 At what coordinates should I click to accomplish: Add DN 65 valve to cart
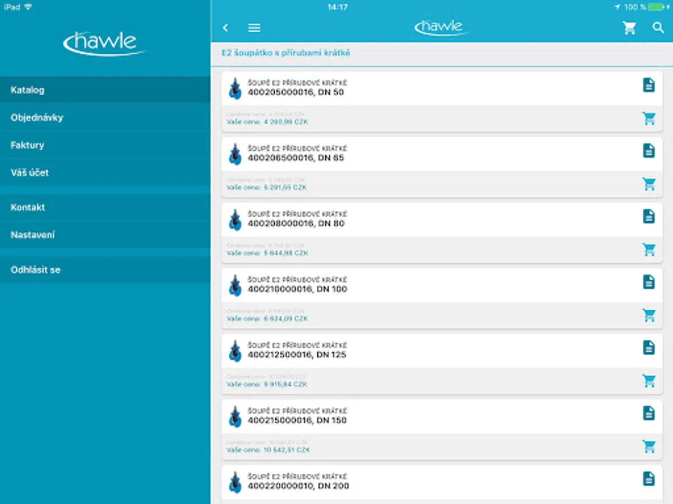649,184
